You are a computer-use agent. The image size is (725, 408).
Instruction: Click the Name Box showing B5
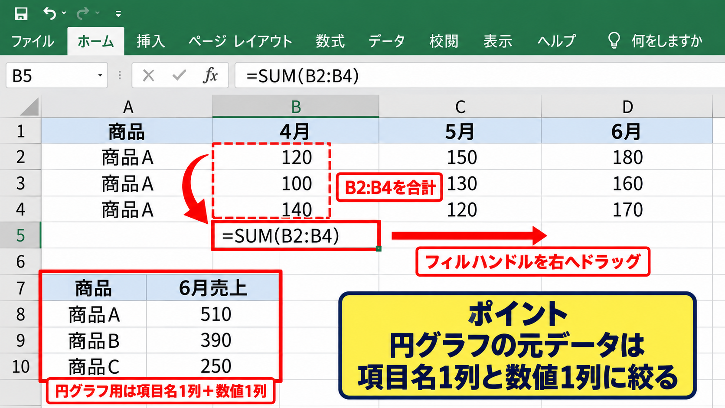(57, 76)
